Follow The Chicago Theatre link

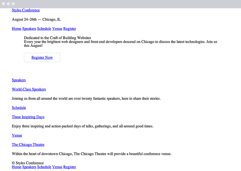[28, 145]
